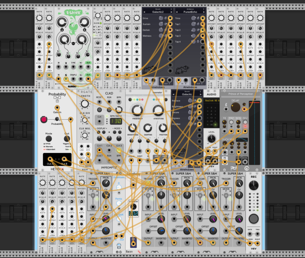The height and width of the screenshot is (258, 305).
Task: Click the CLKD RESET button
Action: (99, 110)
